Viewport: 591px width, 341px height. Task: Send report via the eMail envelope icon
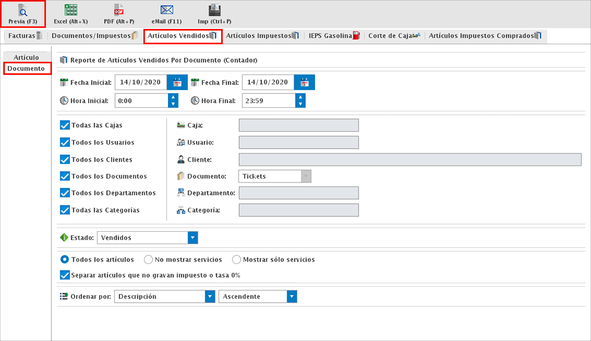coord(166,10)
